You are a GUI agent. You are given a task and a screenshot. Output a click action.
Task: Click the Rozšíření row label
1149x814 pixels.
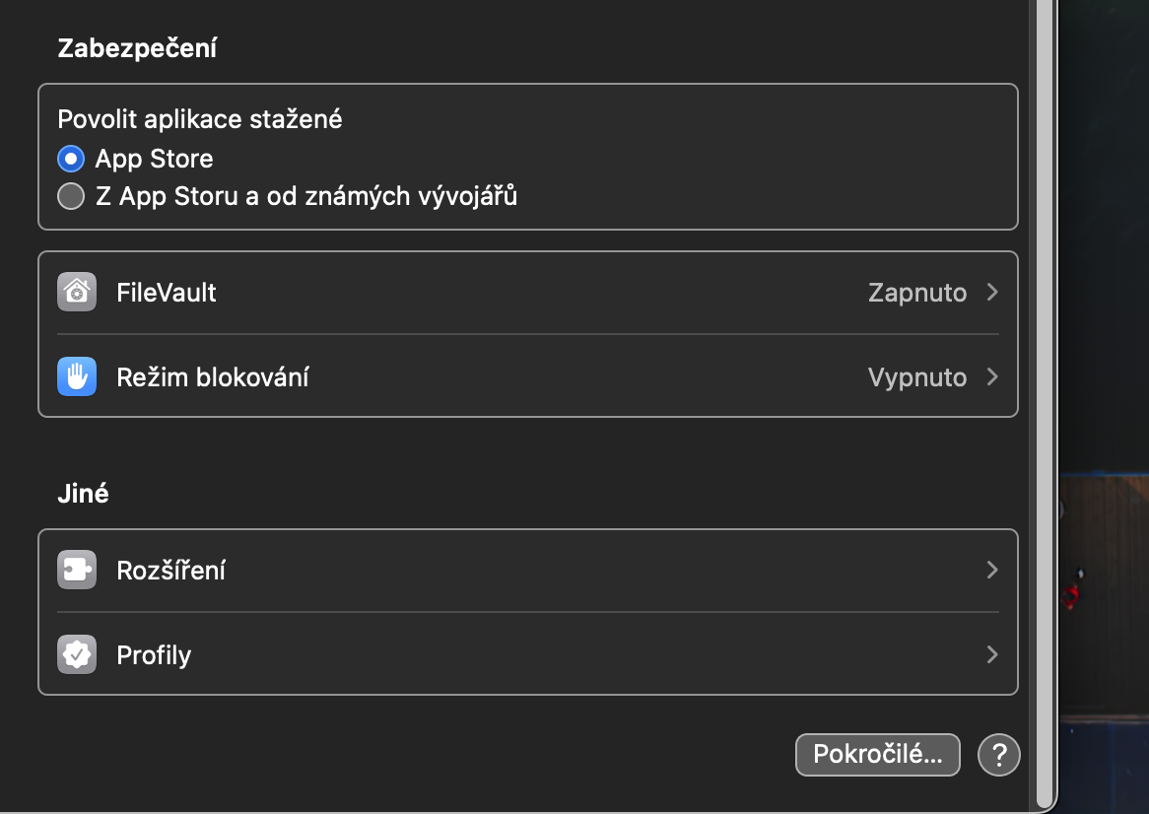pyautogui.click(x=171, y=570)
